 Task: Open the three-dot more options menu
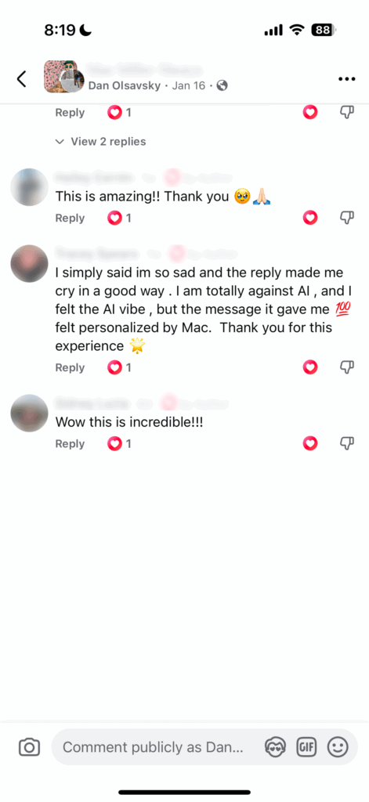(346, 79)
